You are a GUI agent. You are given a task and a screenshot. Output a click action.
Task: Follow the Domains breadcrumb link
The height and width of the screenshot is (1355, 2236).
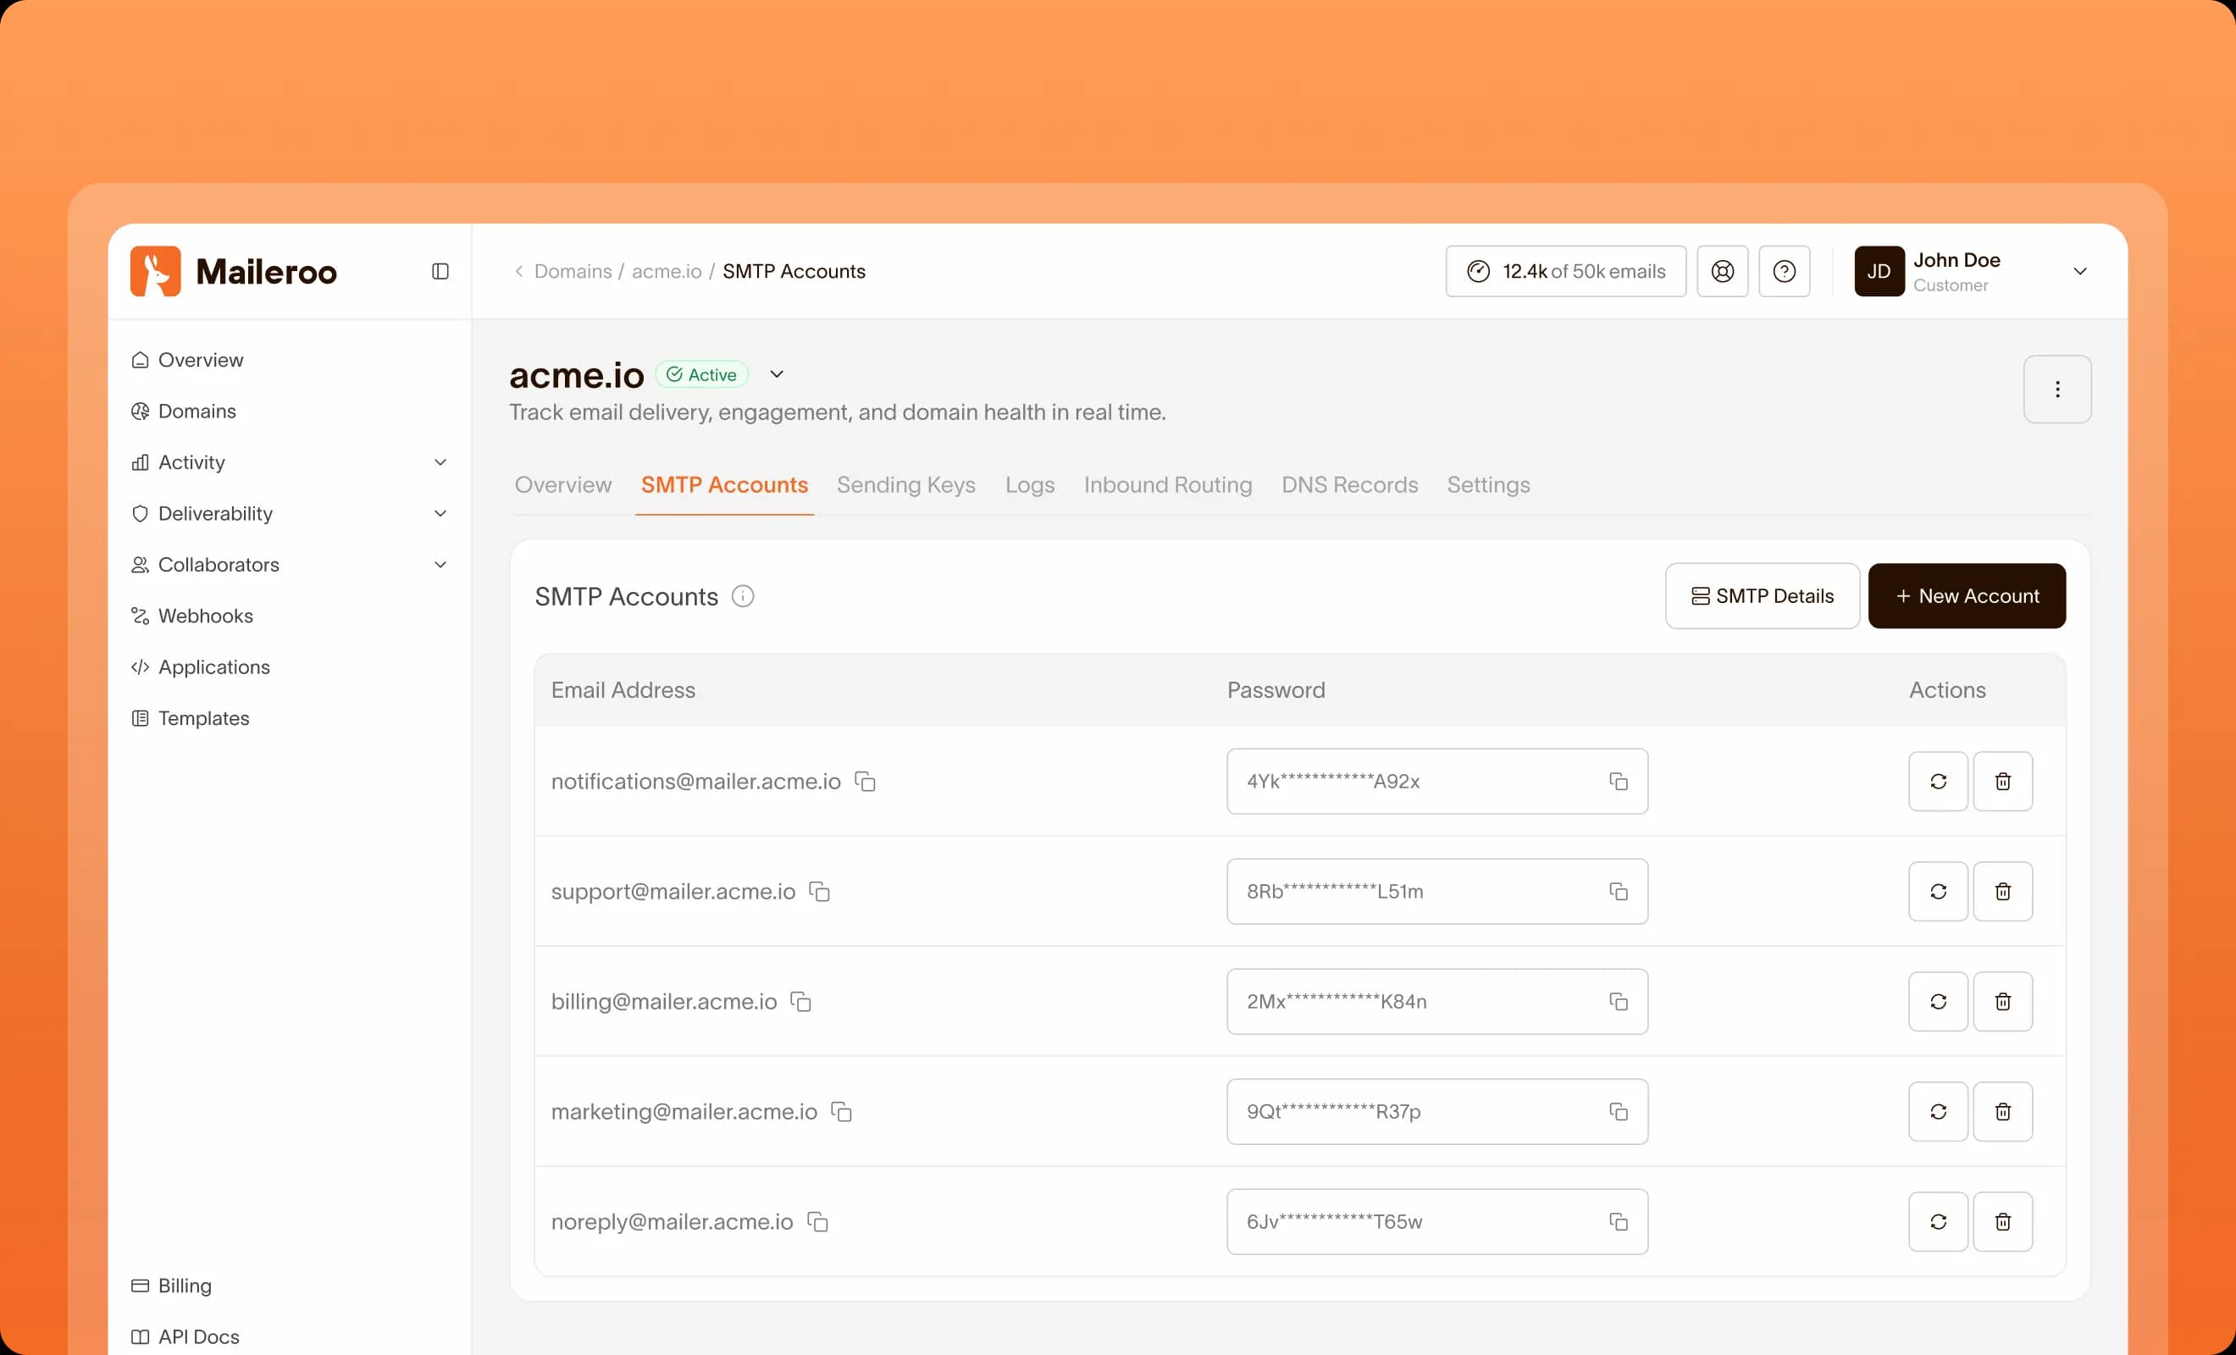click(573, 271)
